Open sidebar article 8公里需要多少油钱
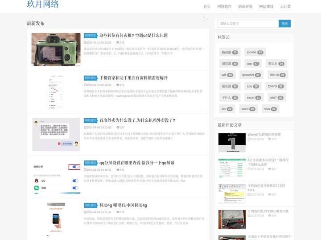The image size is (321, 240). pos(268,162)
